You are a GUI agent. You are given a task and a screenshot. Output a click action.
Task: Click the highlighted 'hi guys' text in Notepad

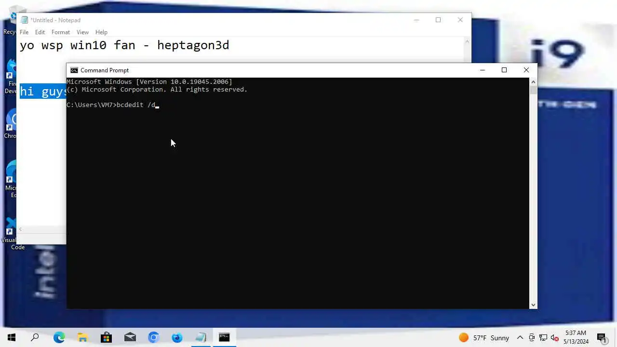point(43,91)
